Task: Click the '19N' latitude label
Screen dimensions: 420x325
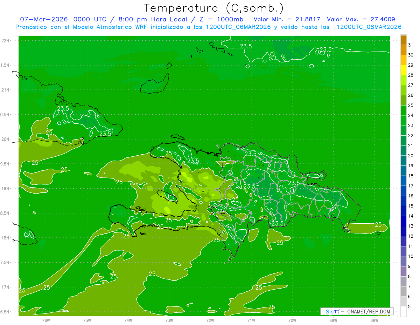Action: pyautogui.click(x=6, y=188)
